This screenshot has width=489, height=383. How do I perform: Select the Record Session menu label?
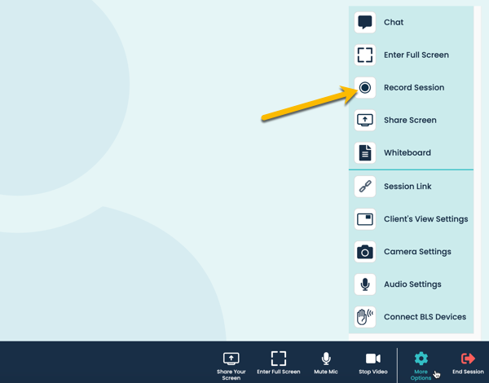[414, 88]
